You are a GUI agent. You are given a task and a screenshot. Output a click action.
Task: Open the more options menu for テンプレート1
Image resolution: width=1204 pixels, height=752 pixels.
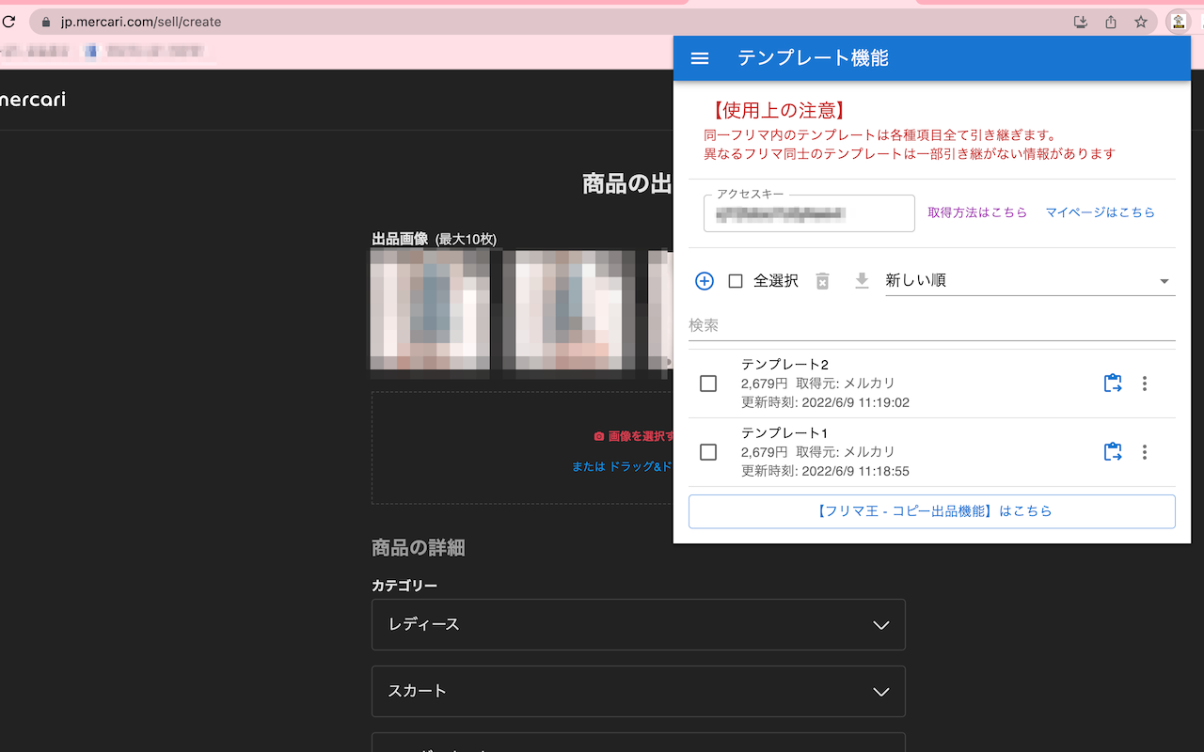[x=1145, y=452]
